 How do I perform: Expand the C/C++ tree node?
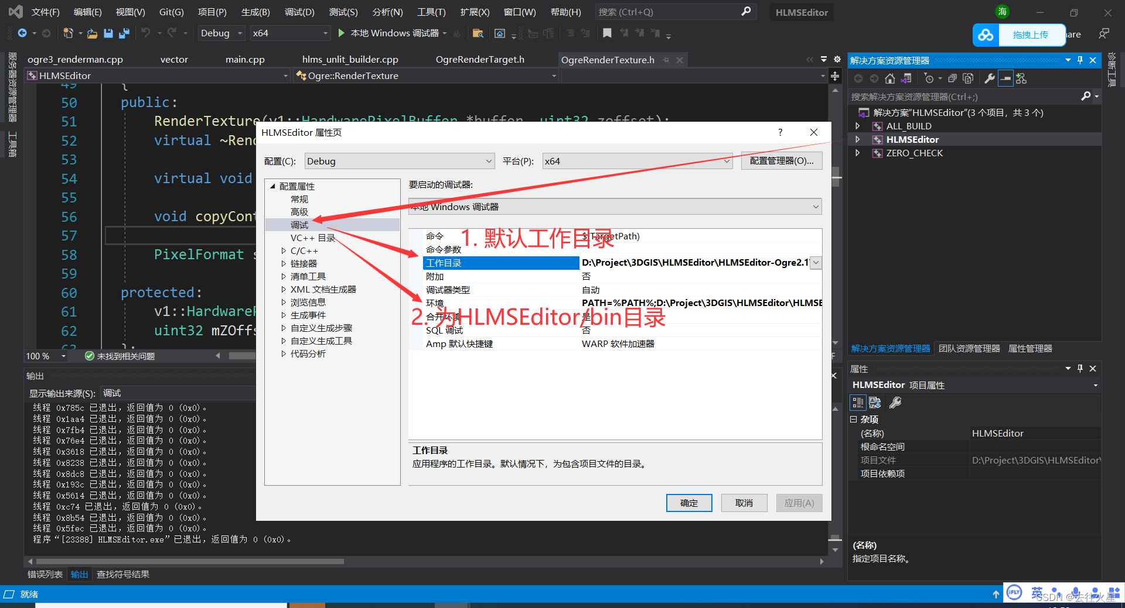pyautogui.click(x=284, y=250)
